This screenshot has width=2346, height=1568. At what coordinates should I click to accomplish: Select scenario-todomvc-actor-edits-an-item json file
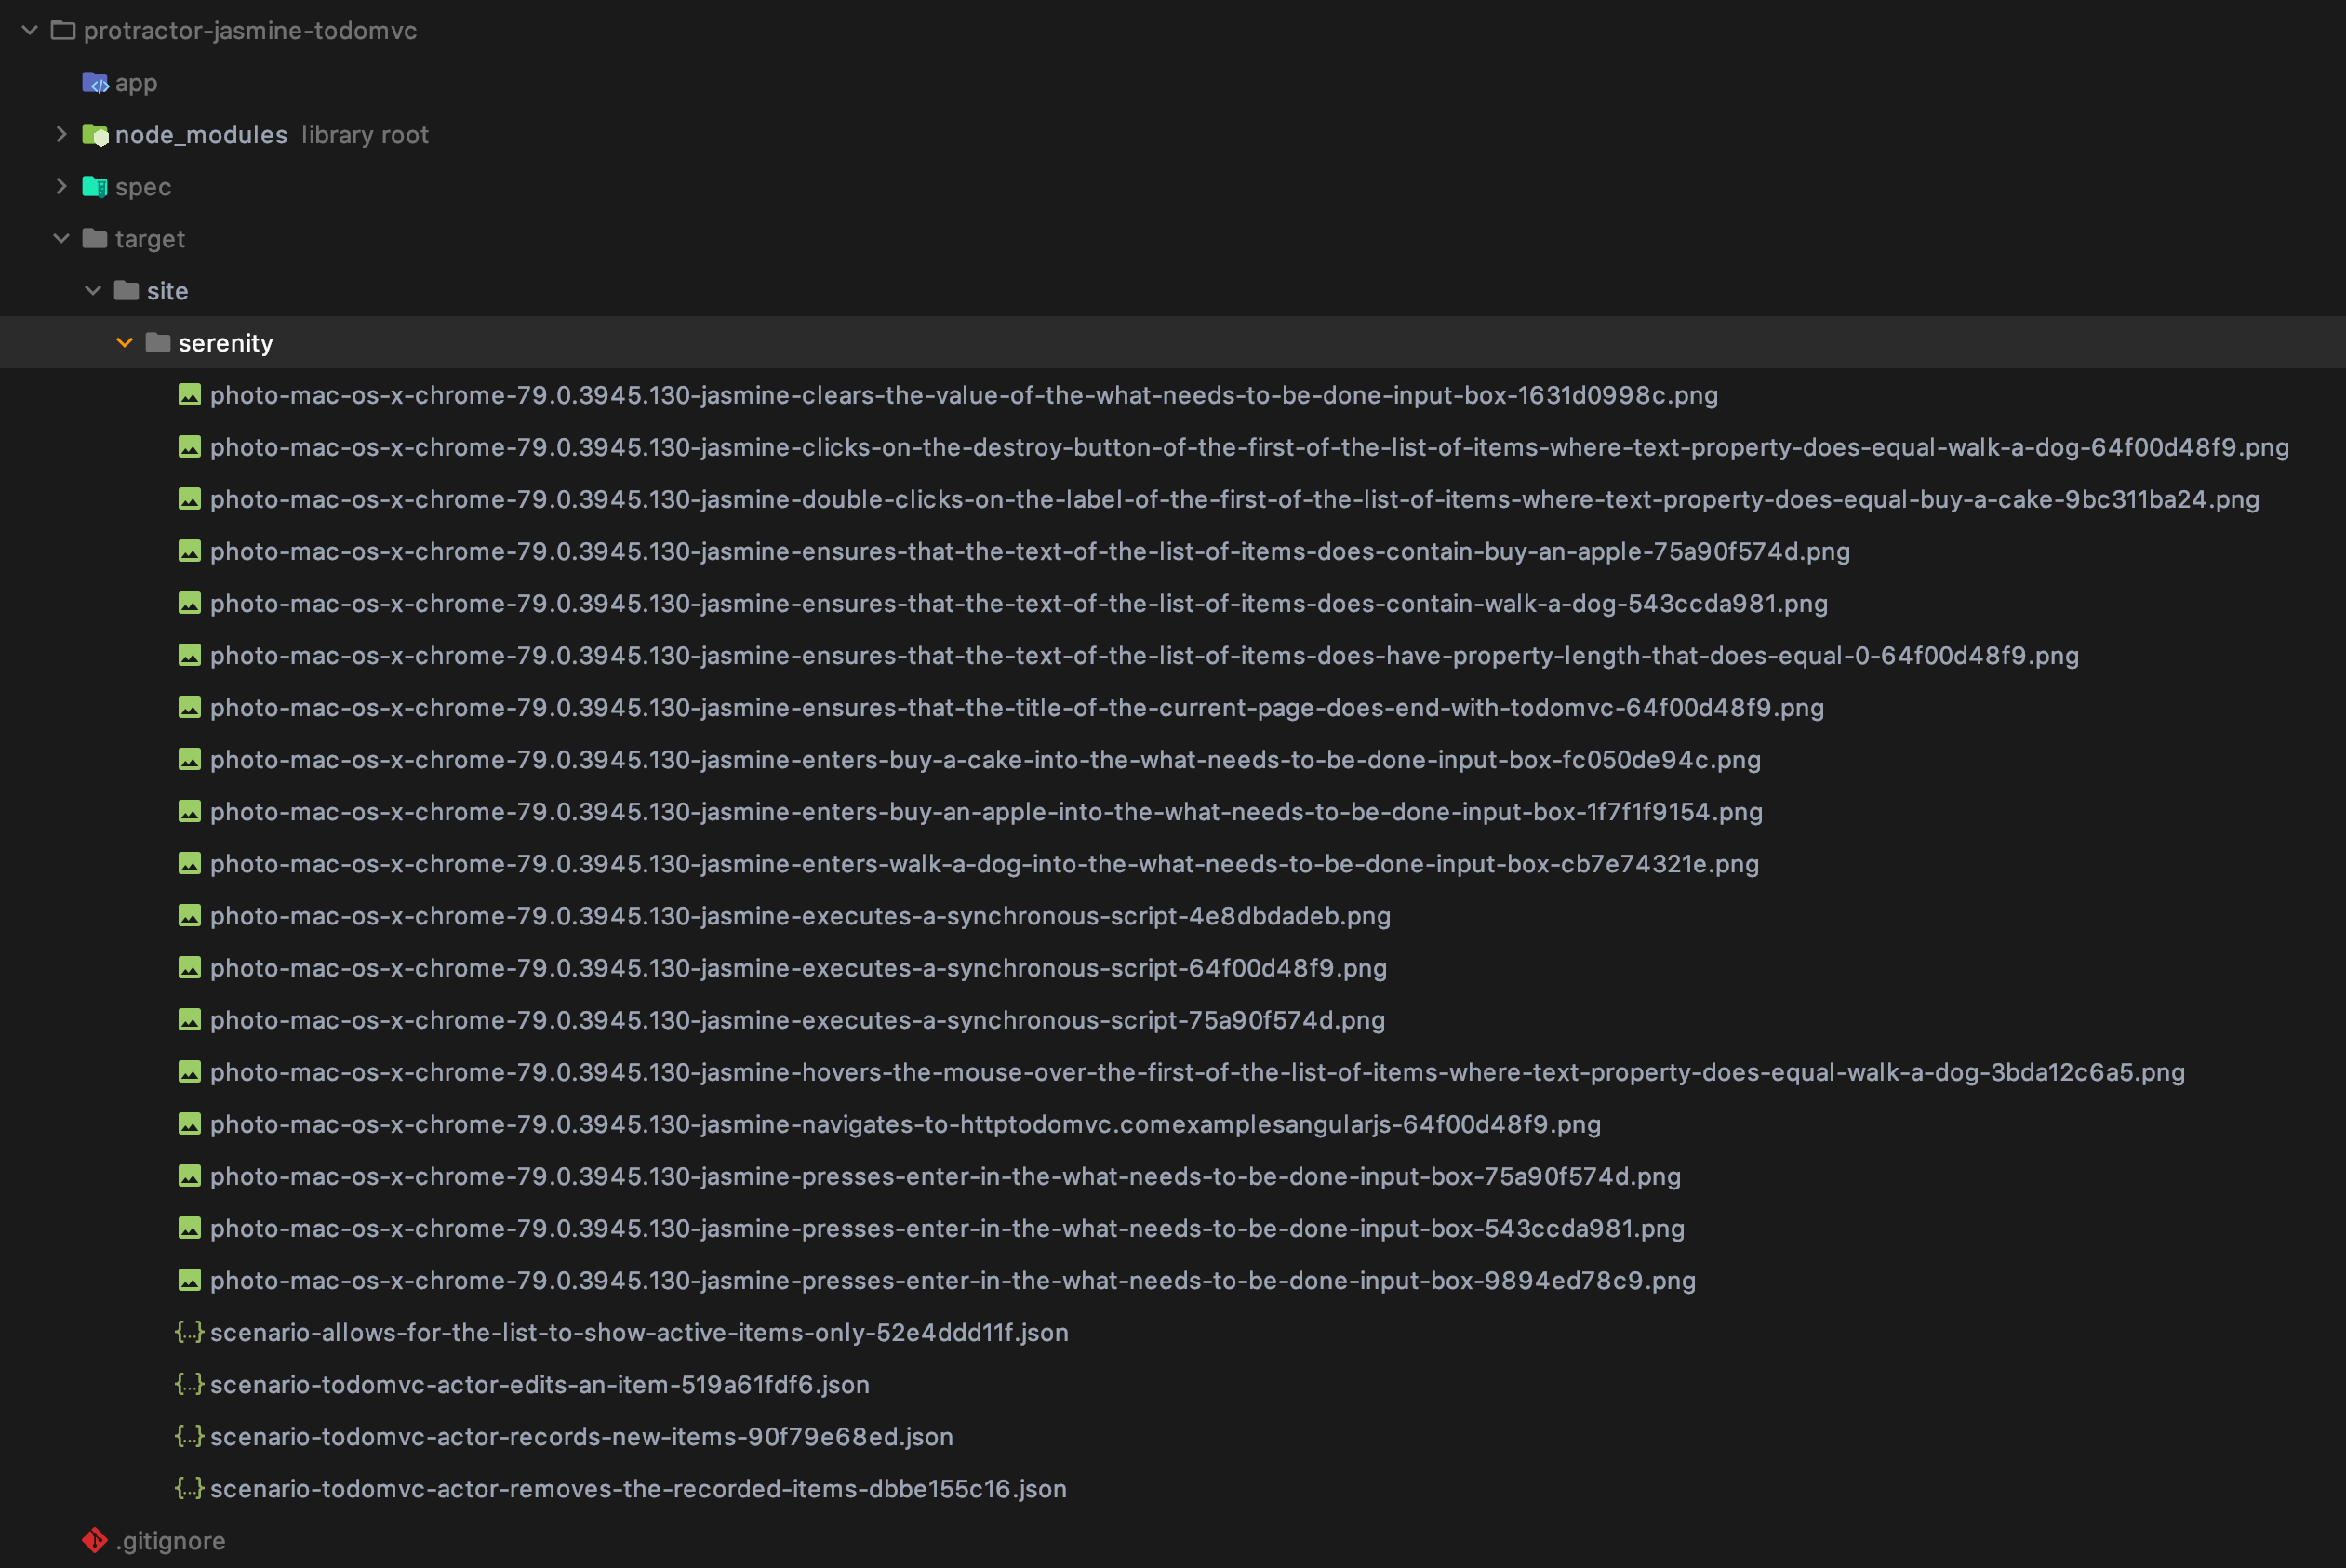tap(540, 1384)
